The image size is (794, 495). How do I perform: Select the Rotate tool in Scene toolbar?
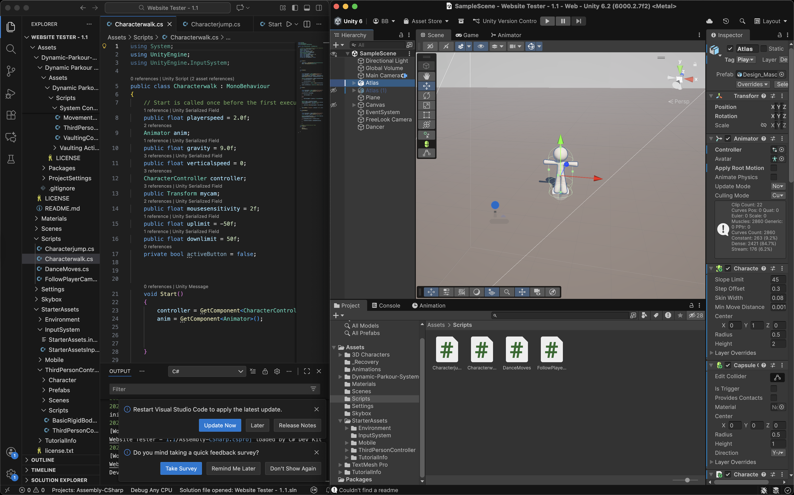click(x=426, y=95)
